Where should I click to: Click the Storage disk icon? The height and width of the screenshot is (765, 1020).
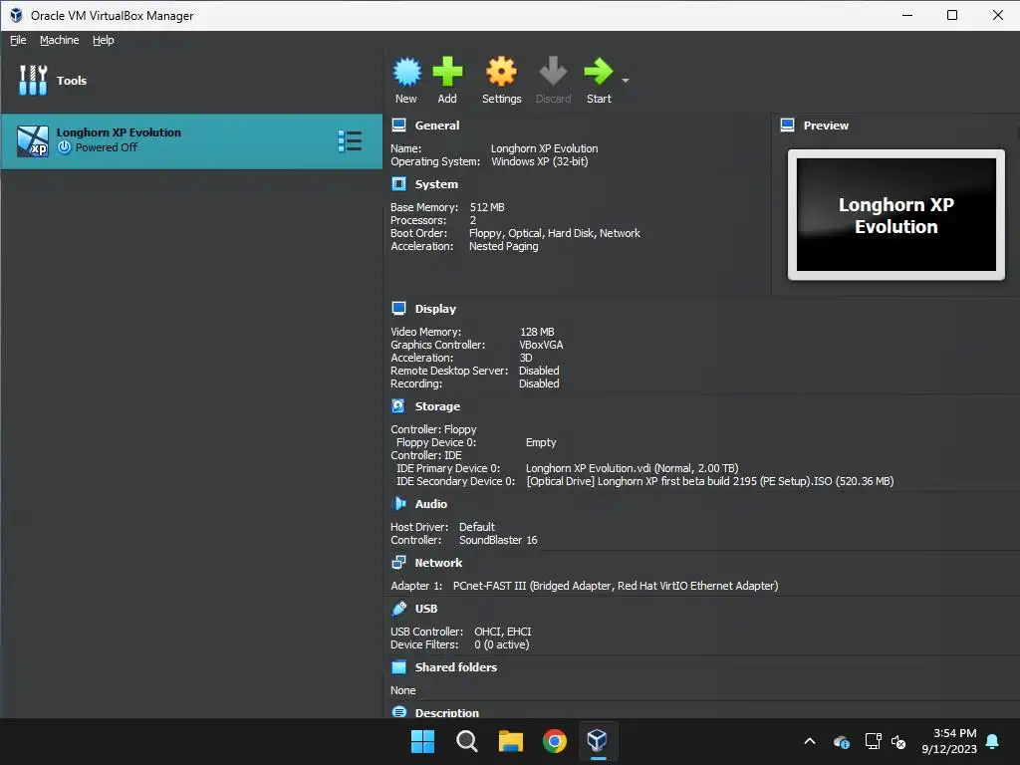click(x=398, y=406)
